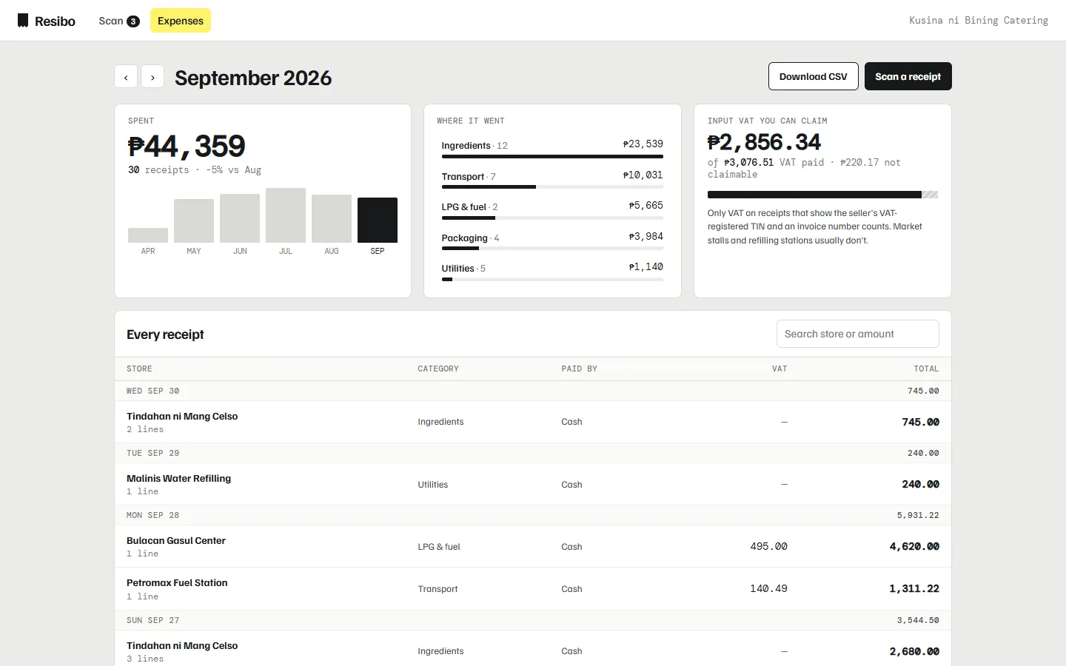Select the AUG bar in the spending chart

click(332, 218)
